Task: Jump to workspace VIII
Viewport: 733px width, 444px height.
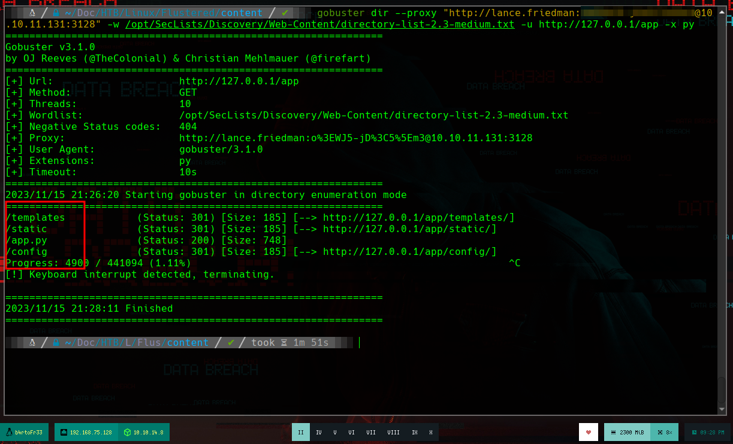Action: (393, 432)
